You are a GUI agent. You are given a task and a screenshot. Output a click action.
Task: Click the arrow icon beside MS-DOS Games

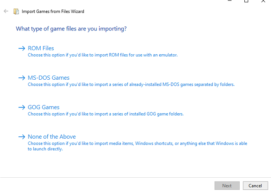(x=22, y=78)
